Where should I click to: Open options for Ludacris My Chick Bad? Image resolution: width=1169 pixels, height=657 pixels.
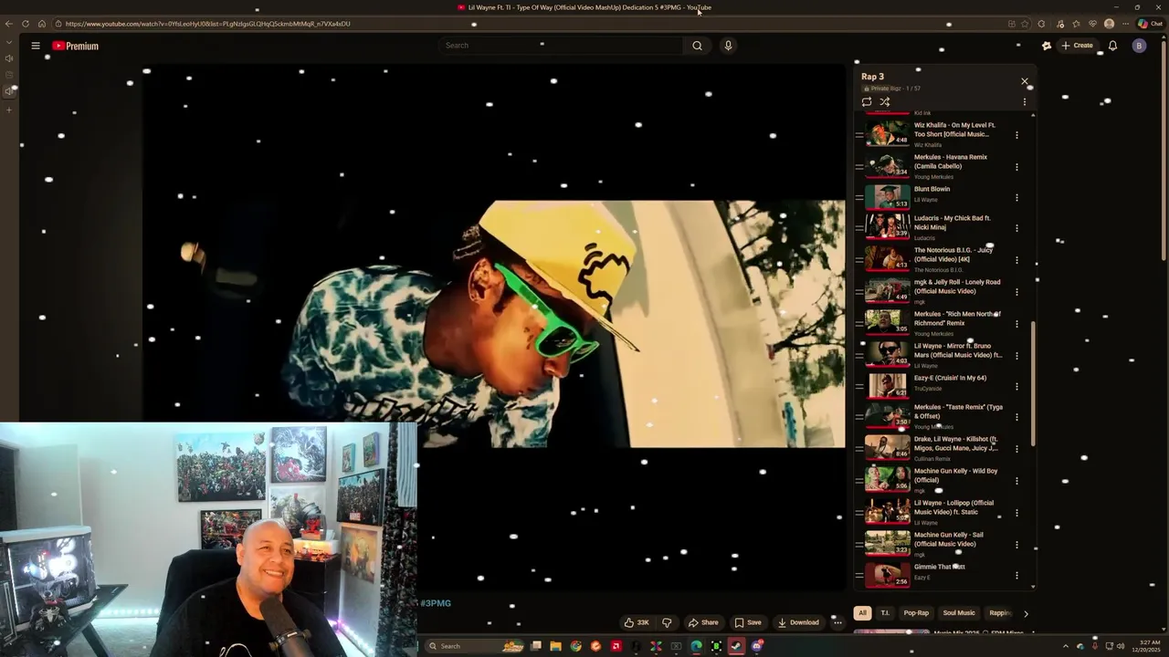click(1016, 229)
